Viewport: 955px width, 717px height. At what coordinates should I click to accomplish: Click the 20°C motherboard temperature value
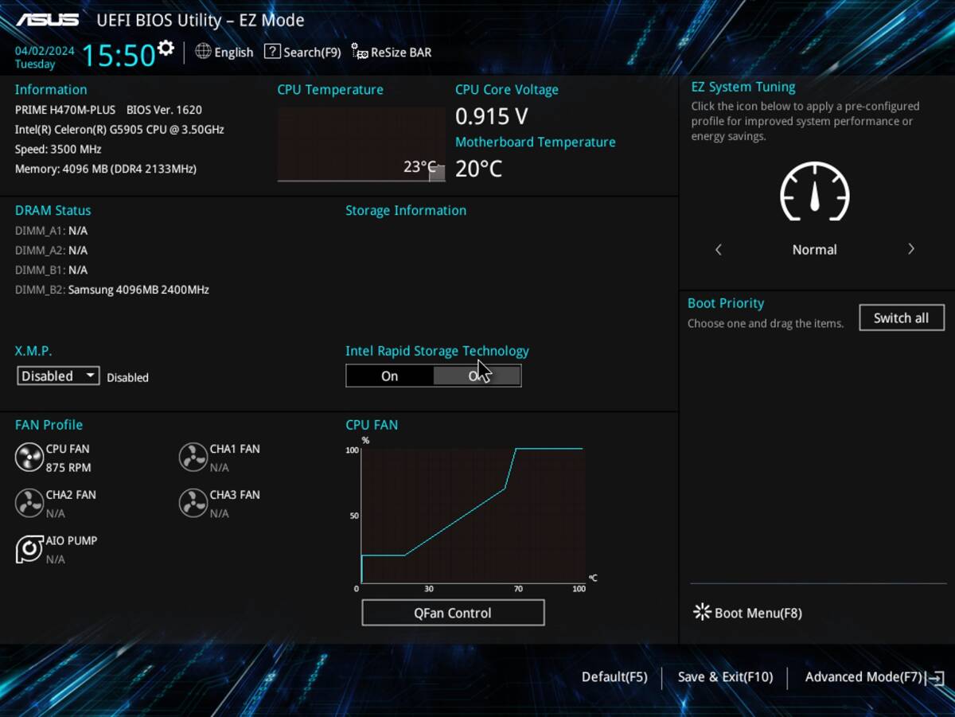click(x=478, y=169)
